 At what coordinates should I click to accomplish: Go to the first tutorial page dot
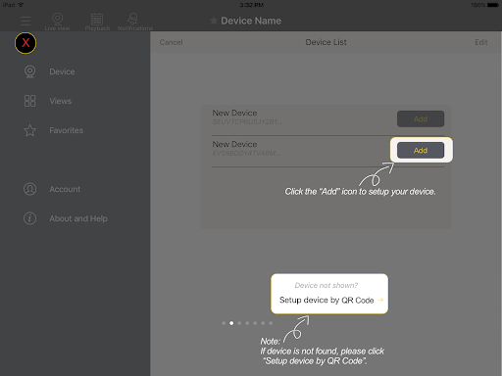[x=224, y=323]
